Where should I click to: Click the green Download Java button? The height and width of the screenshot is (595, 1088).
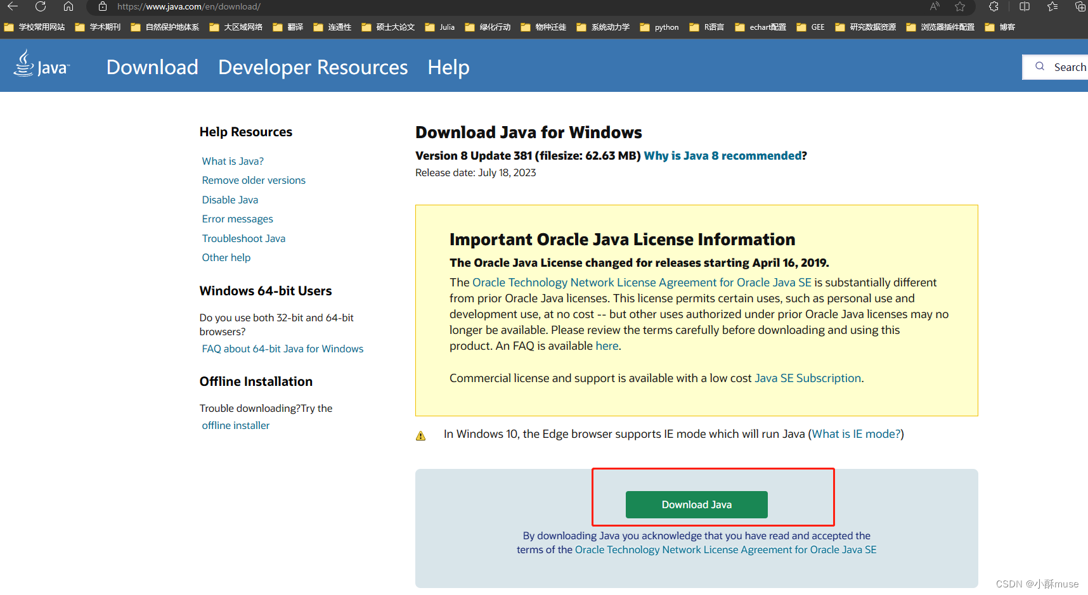(697, 504)
